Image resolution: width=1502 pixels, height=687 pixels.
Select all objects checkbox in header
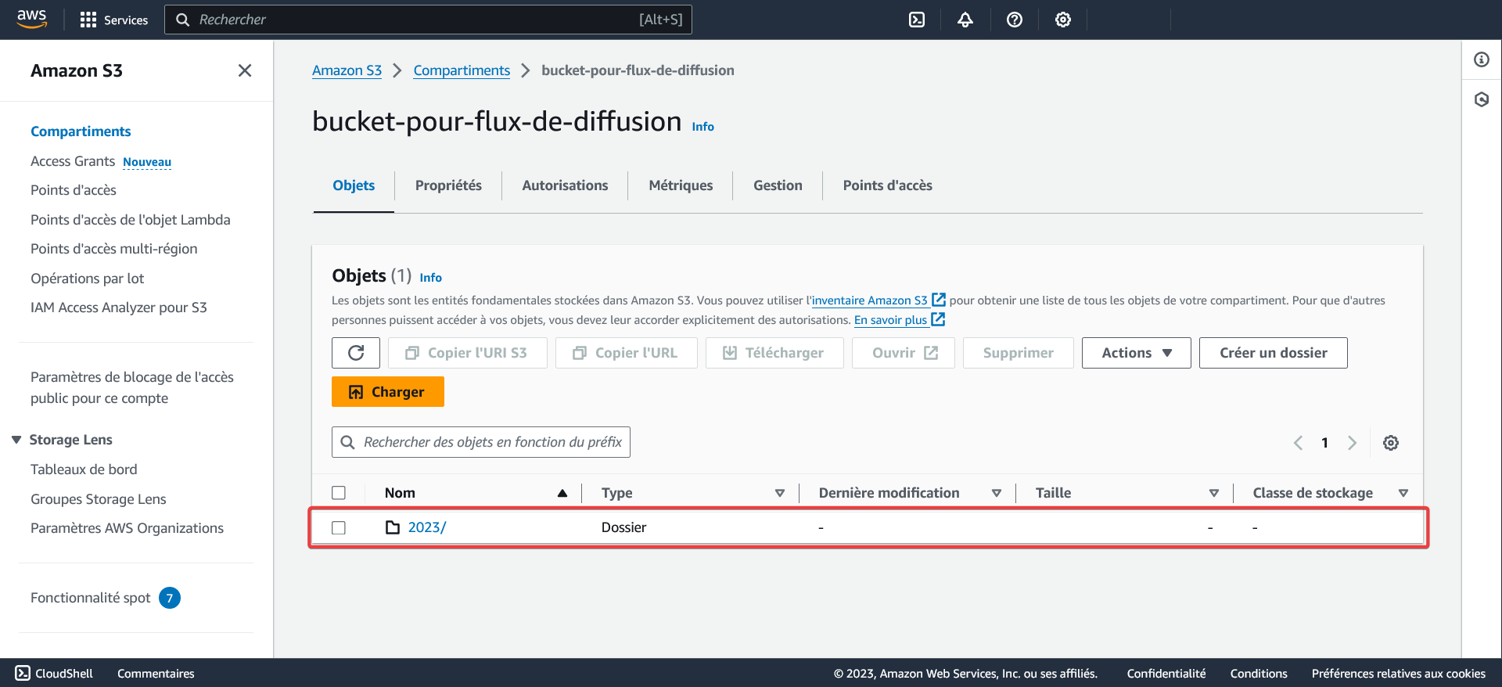(339, 493)
